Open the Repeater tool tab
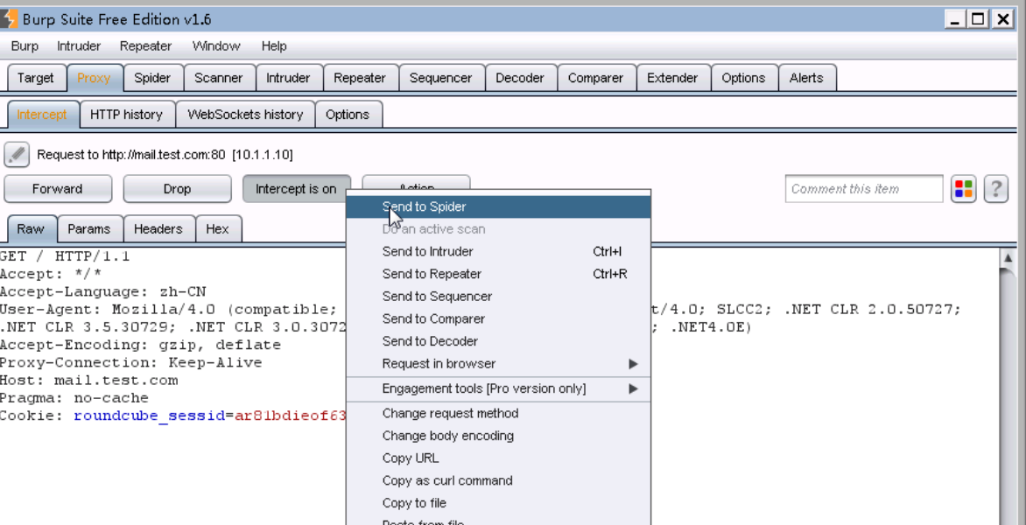 pyautogui.click(x=359, y=78)
